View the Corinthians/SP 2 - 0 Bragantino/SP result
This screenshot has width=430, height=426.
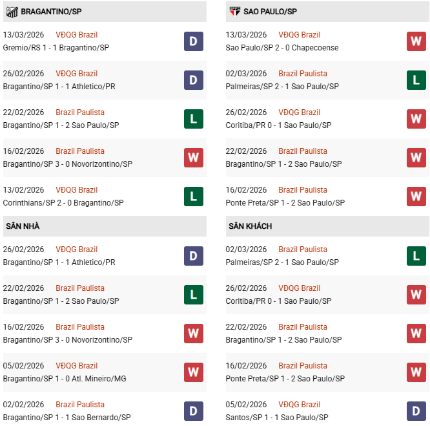(63, 203)
